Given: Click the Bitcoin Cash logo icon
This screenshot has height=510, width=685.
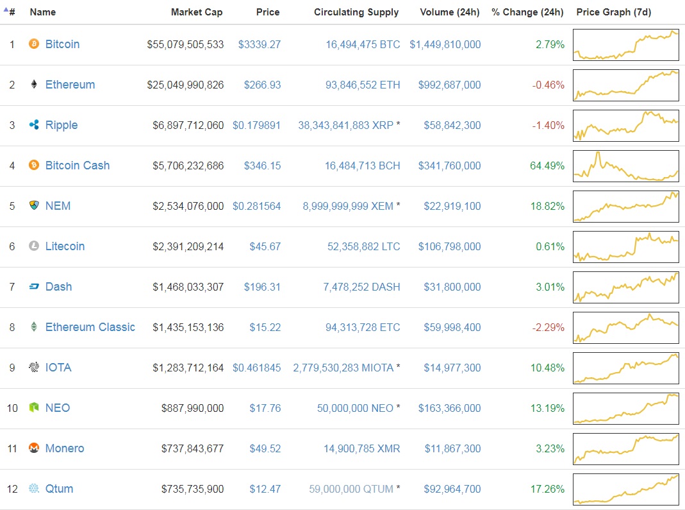Looking at the screenshot, I should (33, 165).
